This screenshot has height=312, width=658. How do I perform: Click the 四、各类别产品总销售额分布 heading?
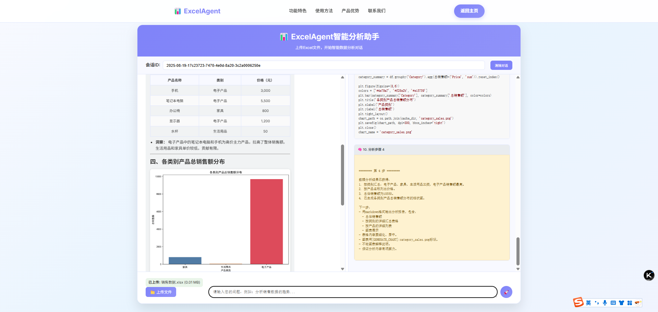(187, 162)
